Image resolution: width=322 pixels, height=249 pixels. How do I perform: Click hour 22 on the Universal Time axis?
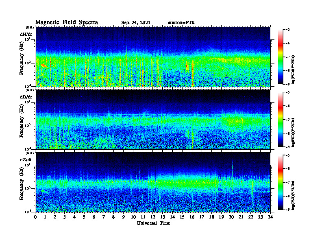point(251,217)
